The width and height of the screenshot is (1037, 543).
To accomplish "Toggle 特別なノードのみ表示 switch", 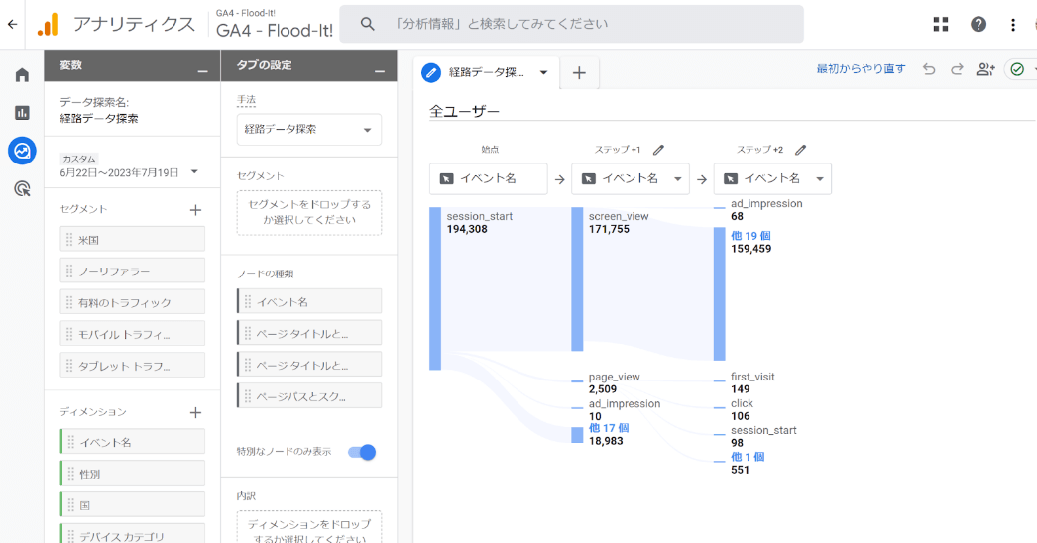I will [x=362, y=453].
